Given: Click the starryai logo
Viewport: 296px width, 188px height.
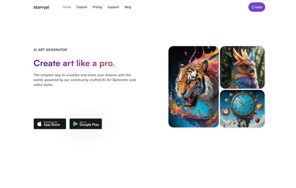Looking at the screenshot, I should (x=41, y=7).
